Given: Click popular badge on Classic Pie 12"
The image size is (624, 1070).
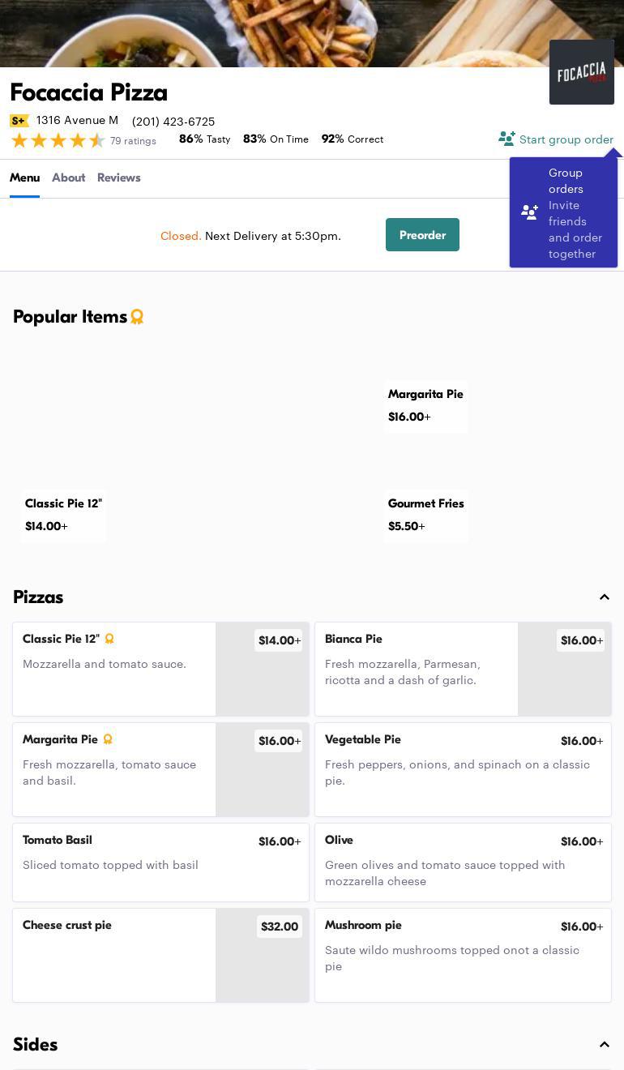Looking at the screenshot, I should [109, 639].
